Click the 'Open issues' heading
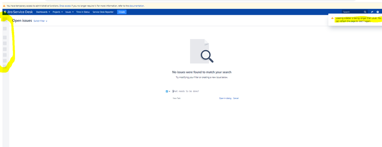The width and height of the screenshot is (382, 147). (22, 21)
